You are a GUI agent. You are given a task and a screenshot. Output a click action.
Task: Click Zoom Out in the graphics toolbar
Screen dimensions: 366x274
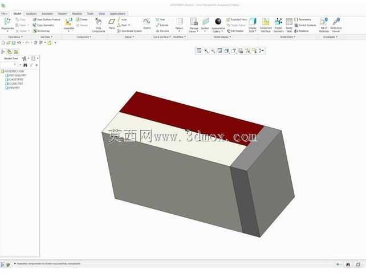click(213, 51)
